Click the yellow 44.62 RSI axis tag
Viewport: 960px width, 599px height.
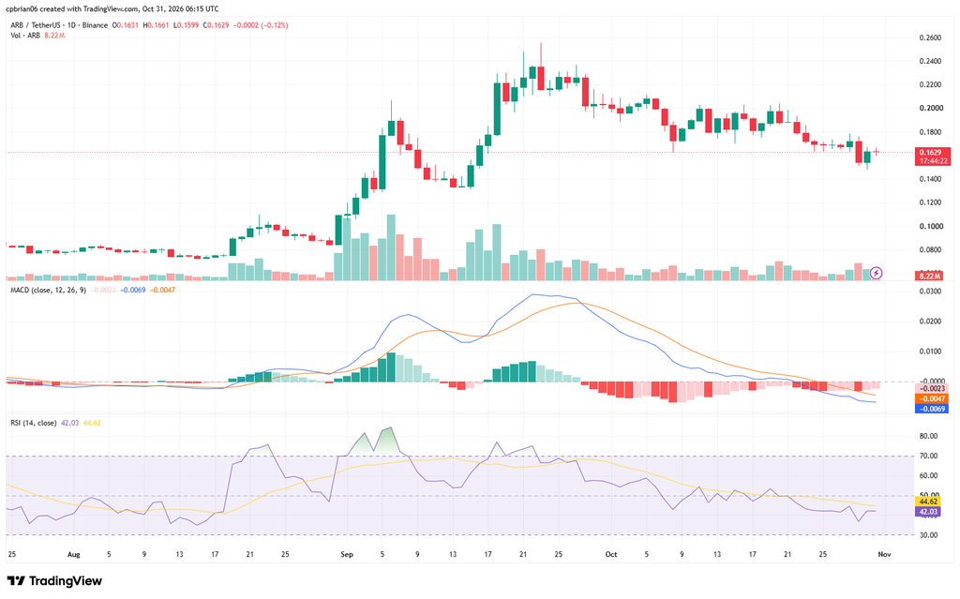928,502
